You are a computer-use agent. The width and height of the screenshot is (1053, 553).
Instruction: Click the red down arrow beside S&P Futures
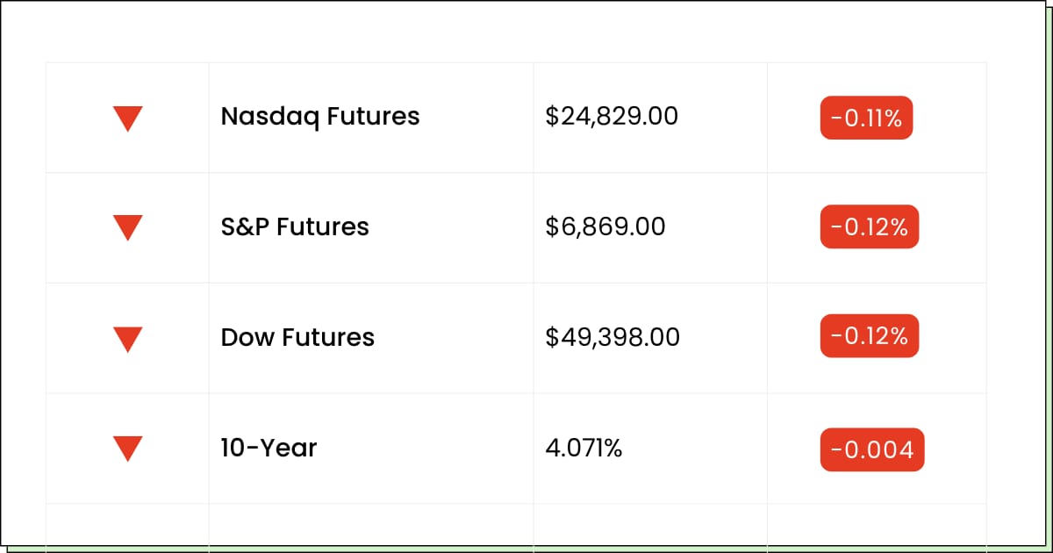tap(128, 227)
